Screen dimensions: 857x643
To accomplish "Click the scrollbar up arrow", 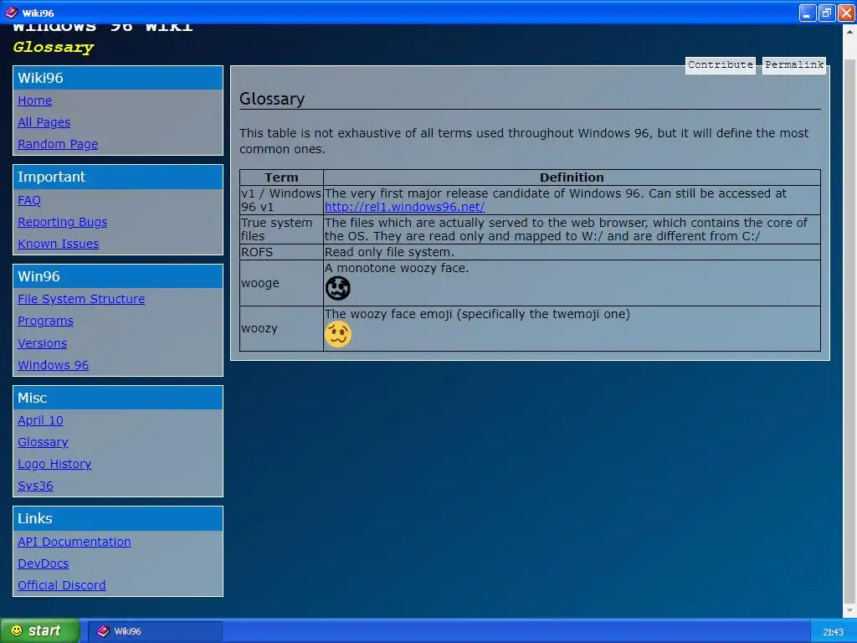I will 849,32.
